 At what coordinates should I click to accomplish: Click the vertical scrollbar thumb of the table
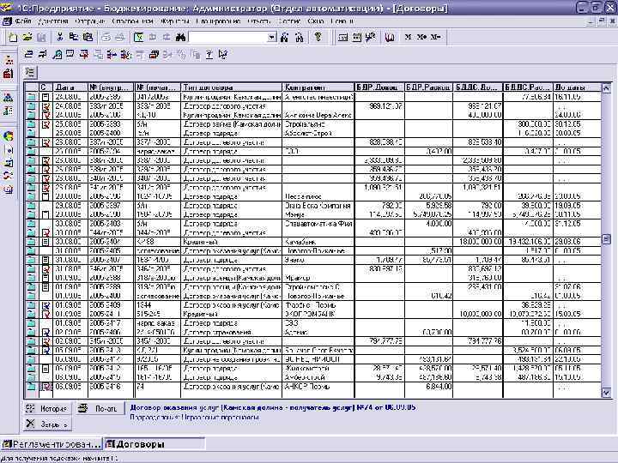coord(606,239)
